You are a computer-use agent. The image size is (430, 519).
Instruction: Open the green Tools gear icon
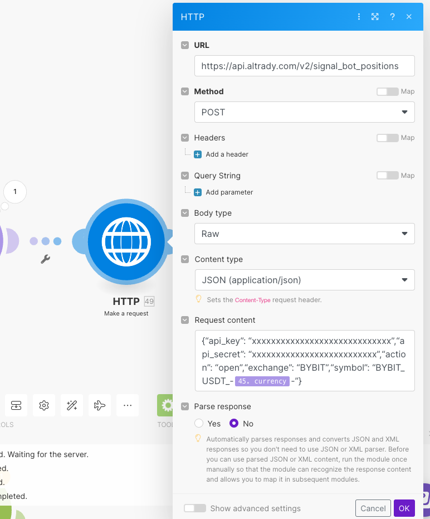165,405
